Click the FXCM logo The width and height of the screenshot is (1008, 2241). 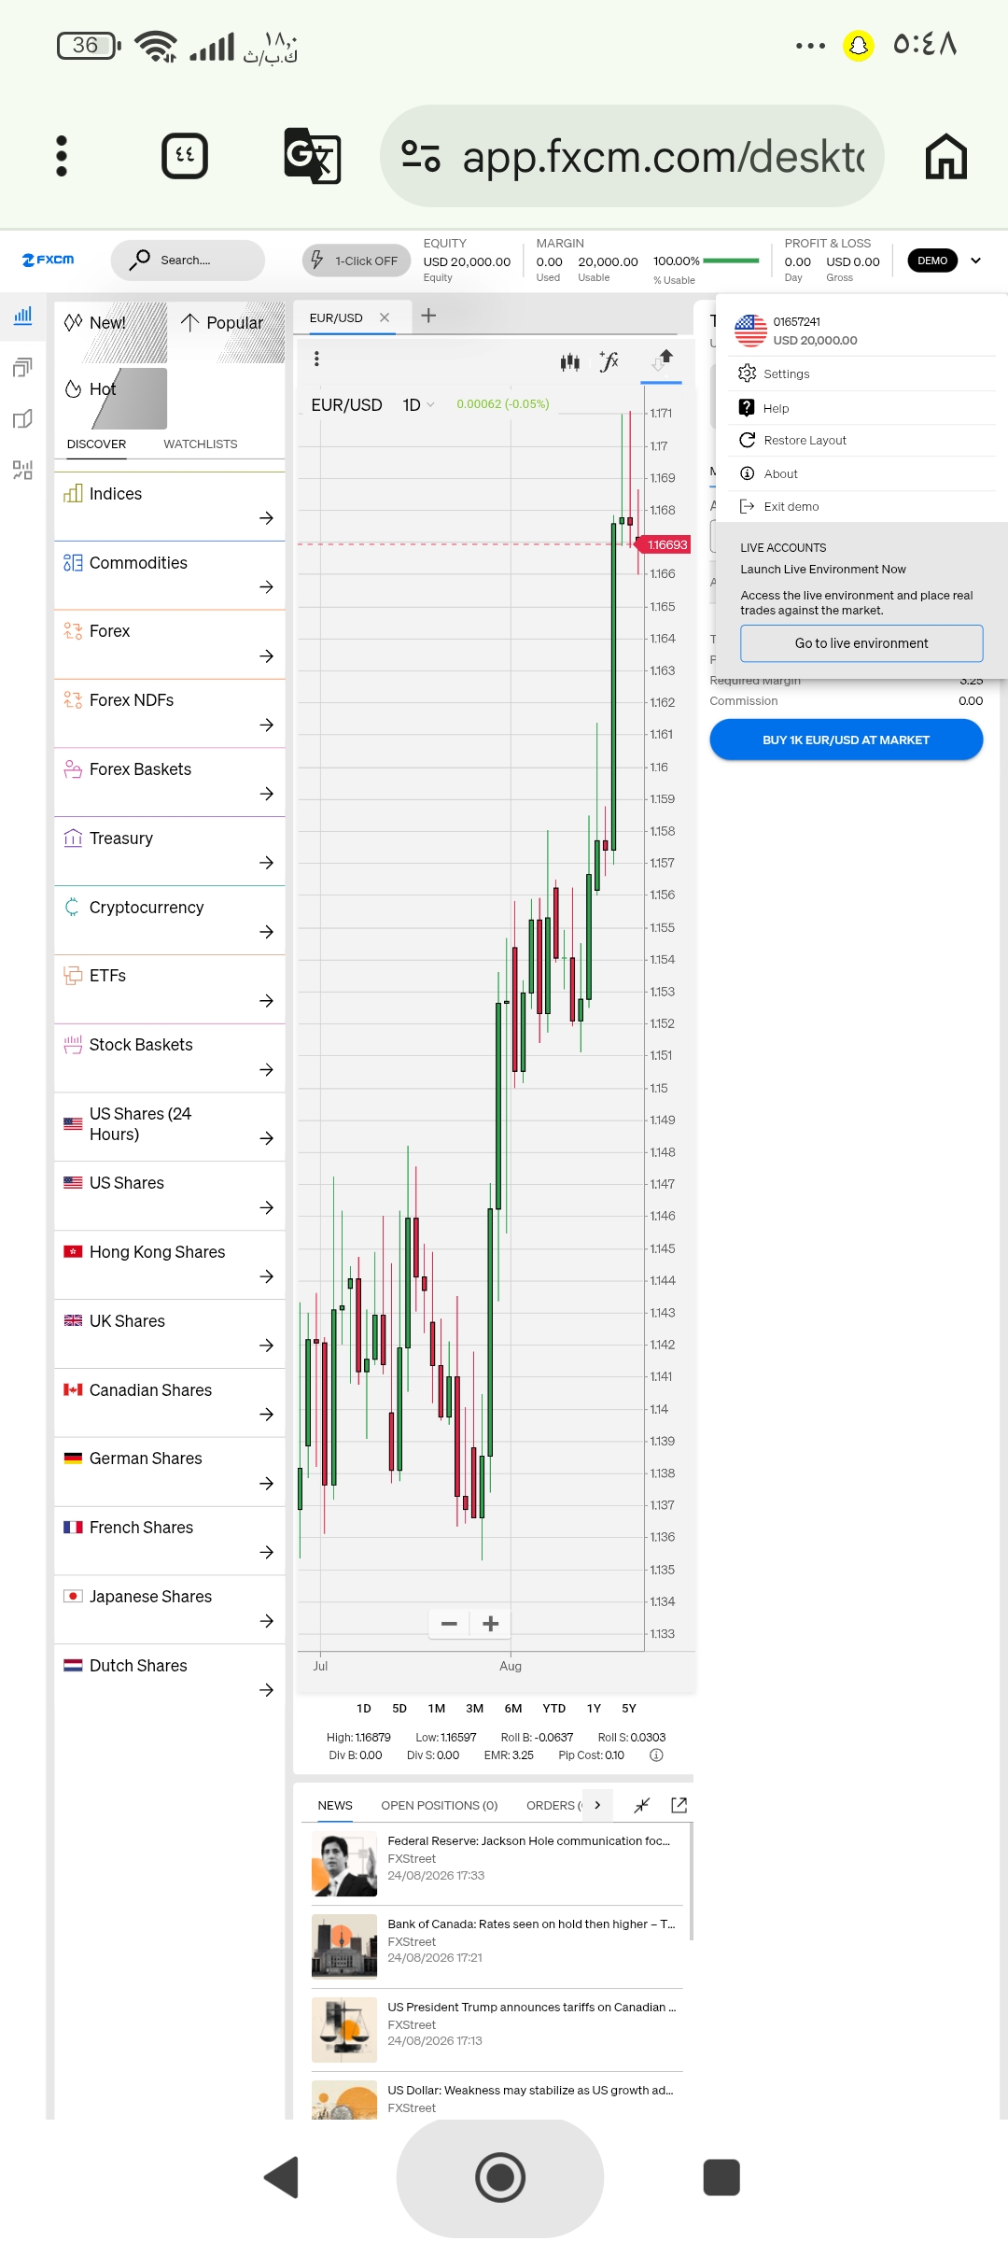49,260
